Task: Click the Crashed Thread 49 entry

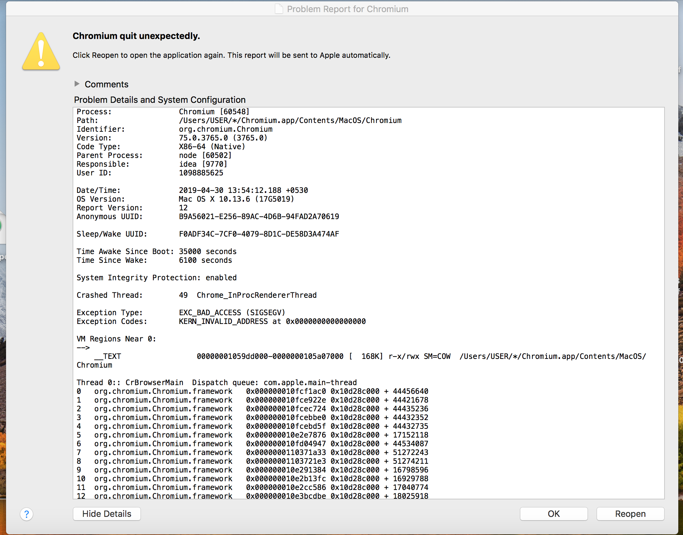Action: click(x=197, y=295)
